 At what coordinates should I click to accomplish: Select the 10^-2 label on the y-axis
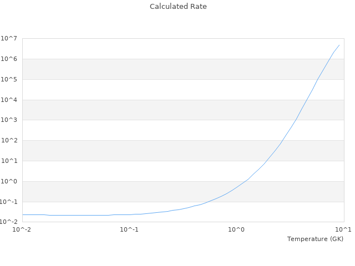point(9,222)
